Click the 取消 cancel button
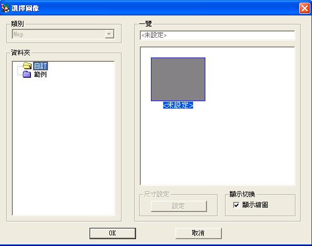Viewport: 312px width, 246px height. click(198, 233)
